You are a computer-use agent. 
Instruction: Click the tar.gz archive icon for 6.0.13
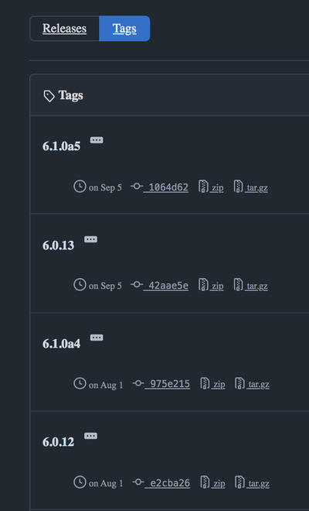click(x=238, y=284)
